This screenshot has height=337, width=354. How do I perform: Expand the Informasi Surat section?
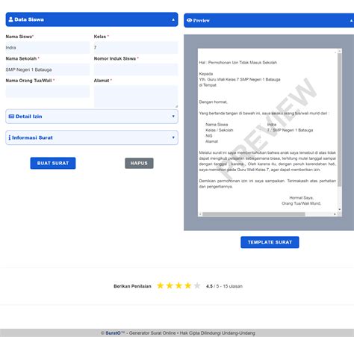click(x=92, y=137)
